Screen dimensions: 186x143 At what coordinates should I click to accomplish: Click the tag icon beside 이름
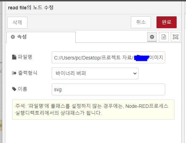click(14, 89)
